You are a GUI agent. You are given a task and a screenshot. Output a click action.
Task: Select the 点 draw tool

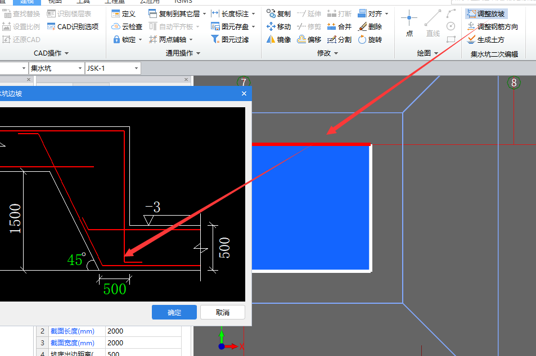[x=409, y=23]
